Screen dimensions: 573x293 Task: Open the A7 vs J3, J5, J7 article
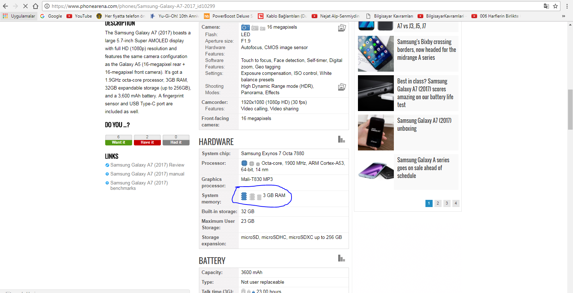pyautogui.click(x=411, y=26)
